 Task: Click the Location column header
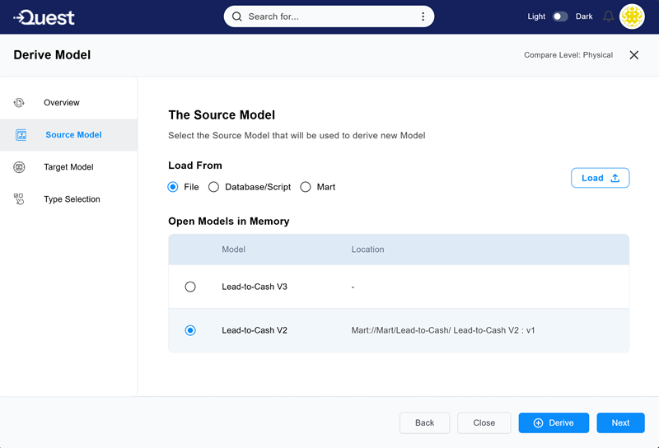click(367, 250)
